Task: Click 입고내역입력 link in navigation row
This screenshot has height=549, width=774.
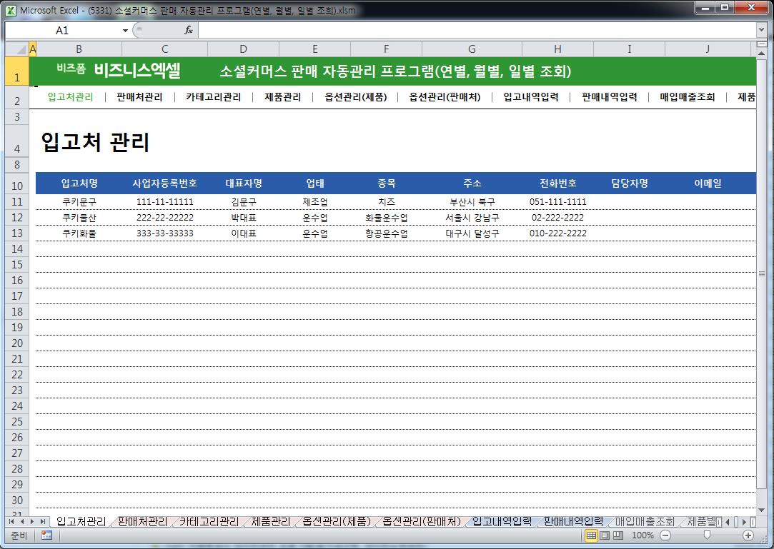Action: pyautogui.click(x=531, y=96)
